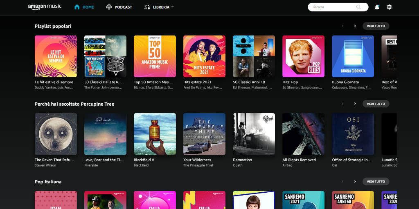The width and height of the screenshot is (419, 209).
Task: Click the Podcast broadcast icon
Action: (109, 7)
